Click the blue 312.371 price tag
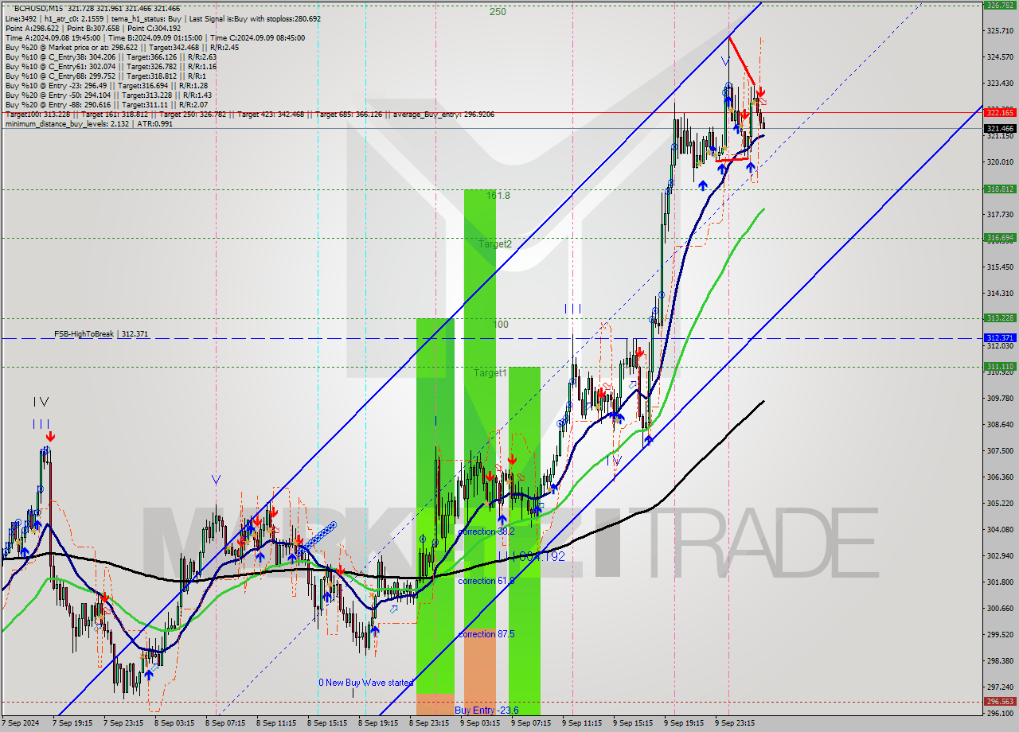The height and width of the screenshot is (732, 1019). click(x=1000, y=337)
